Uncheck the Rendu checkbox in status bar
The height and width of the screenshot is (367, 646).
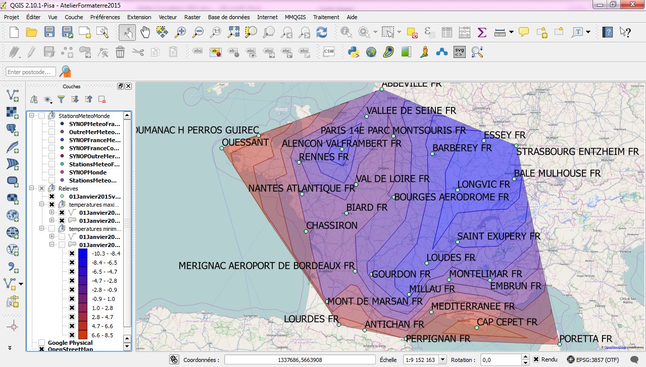pos(536,359)
